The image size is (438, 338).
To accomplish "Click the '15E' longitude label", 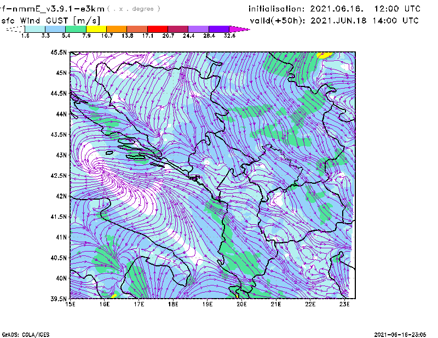I will point(70,304).
